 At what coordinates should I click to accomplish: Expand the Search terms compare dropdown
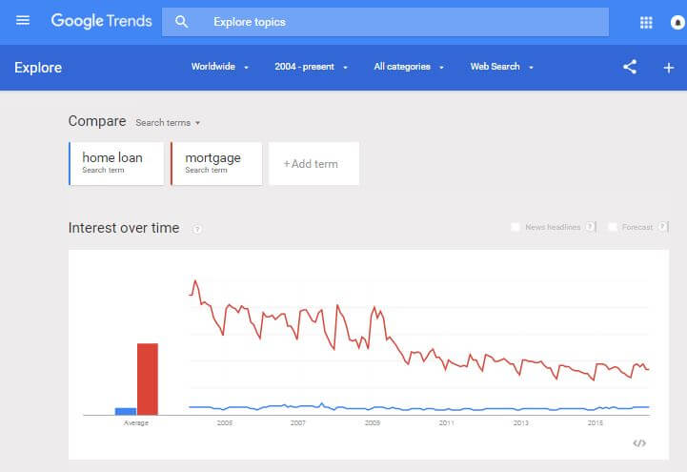tap(169, 123)
